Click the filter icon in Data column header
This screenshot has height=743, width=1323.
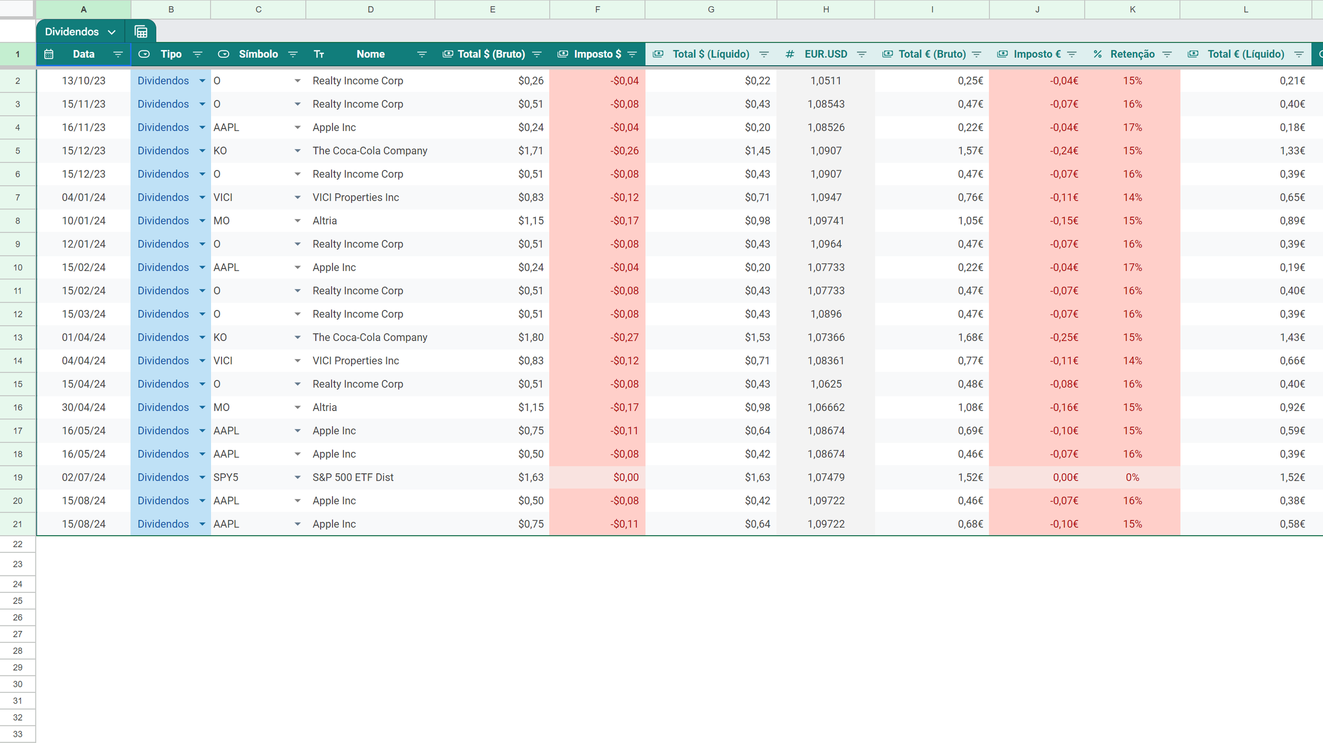point(118,55)
